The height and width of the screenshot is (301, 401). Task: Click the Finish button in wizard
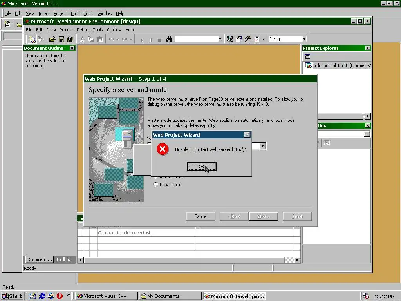pos(298,216)
